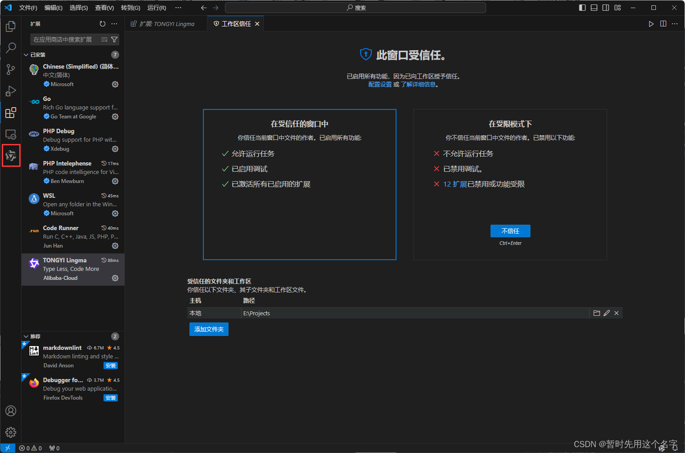Image resolution: width=685 pixels, height=453 pixels.
Task: Edit the E:\Projects trusted path
Action: click(607, 313)
